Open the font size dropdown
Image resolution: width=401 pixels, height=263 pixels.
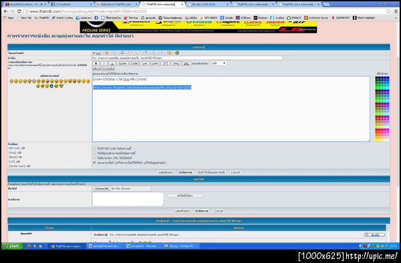coord(218,63)
